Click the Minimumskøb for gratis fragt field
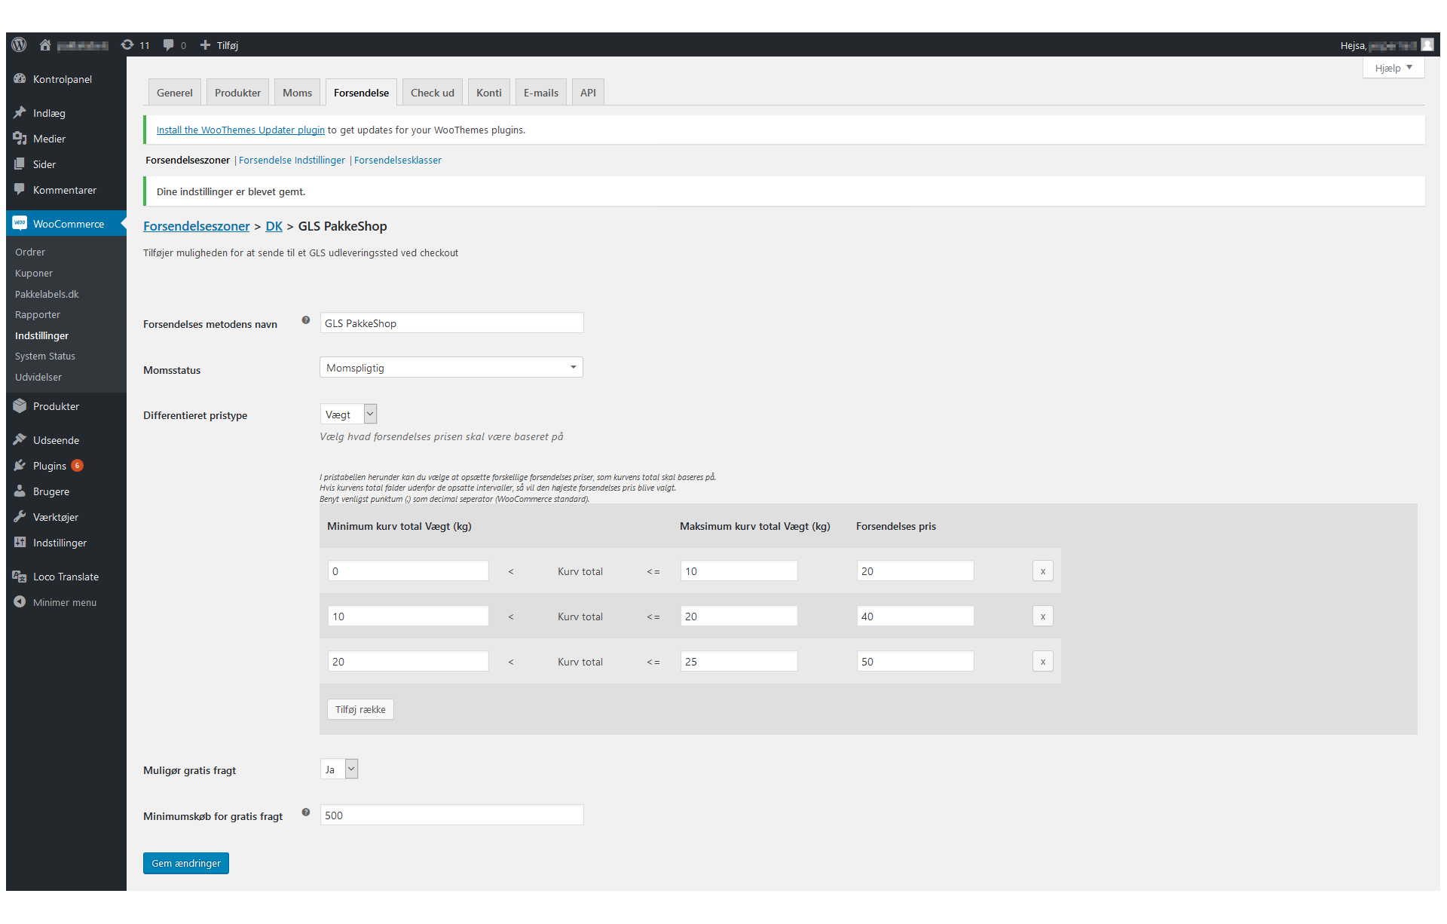1447x924 pixels. pyautogui.click(x=451, y=815)
